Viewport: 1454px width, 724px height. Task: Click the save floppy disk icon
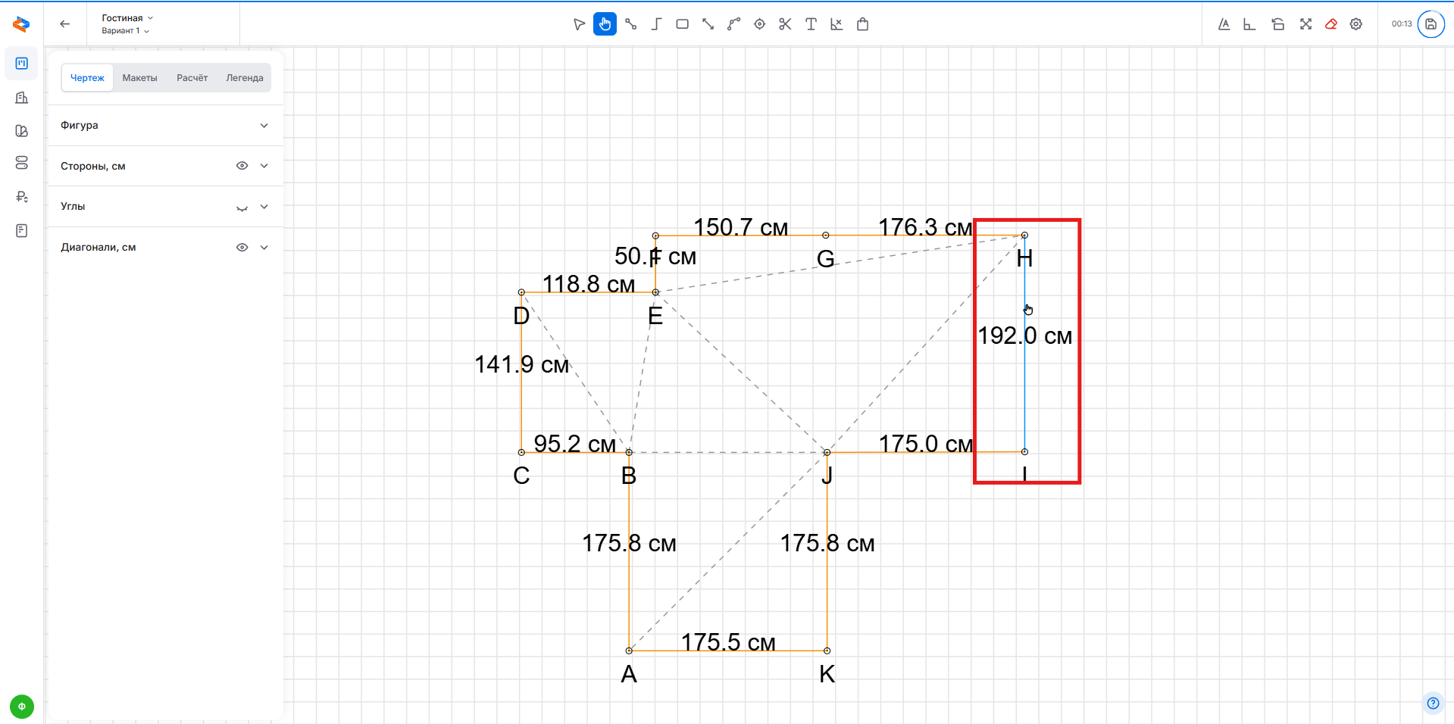[x=1431, y=24]
